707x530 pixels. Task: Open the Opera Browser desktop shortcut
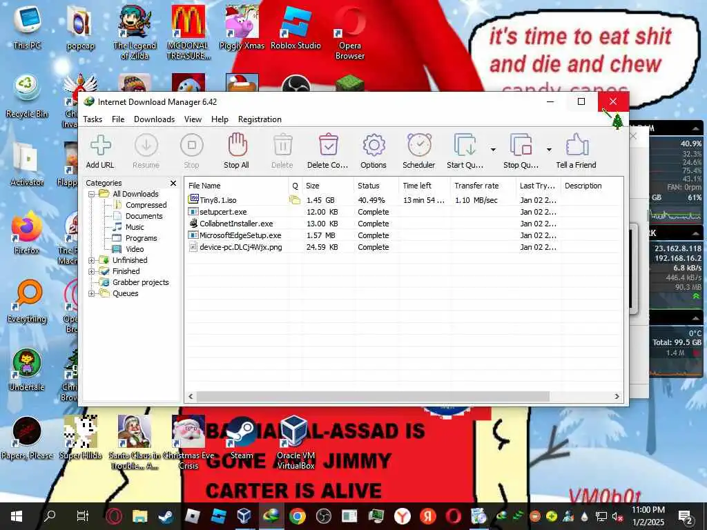click(x=349, y=32)
